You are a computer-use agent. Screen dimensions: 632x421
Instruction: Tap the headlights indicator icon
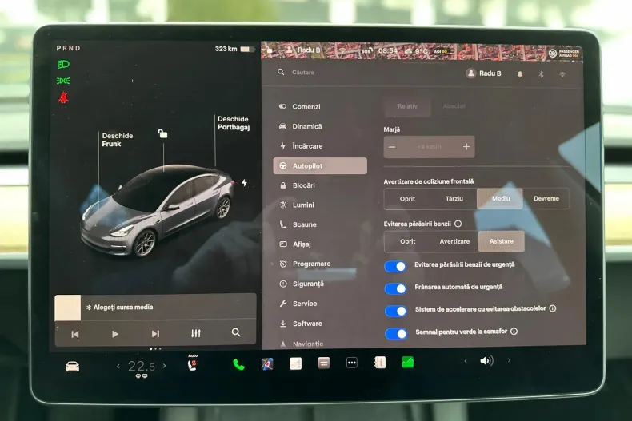click(63, 65)
